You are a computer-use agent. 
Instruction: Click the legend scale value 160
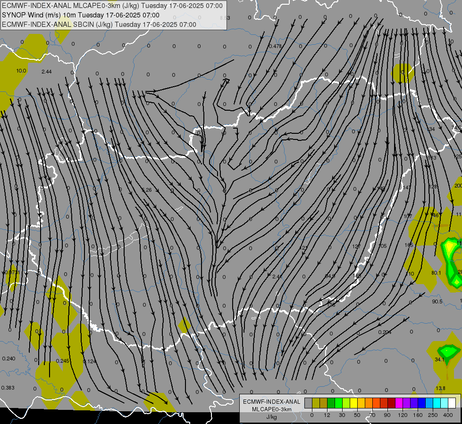418,415
